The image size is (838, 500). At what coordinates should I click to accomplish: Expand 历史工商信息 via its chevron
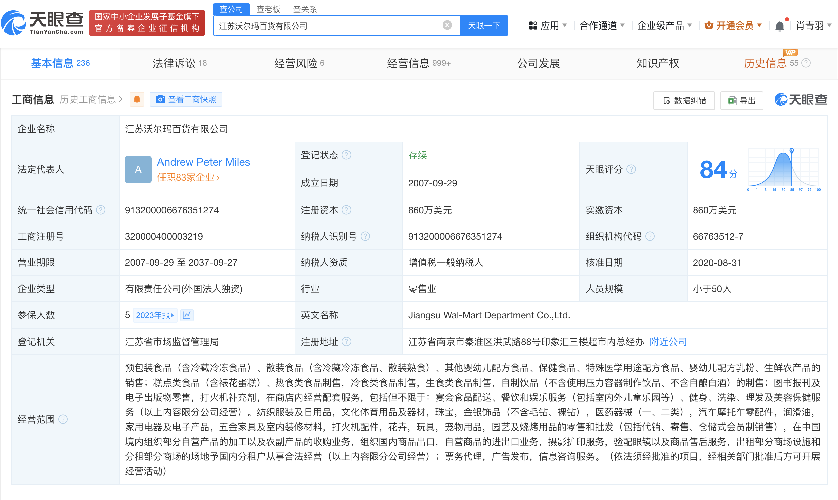121,99
